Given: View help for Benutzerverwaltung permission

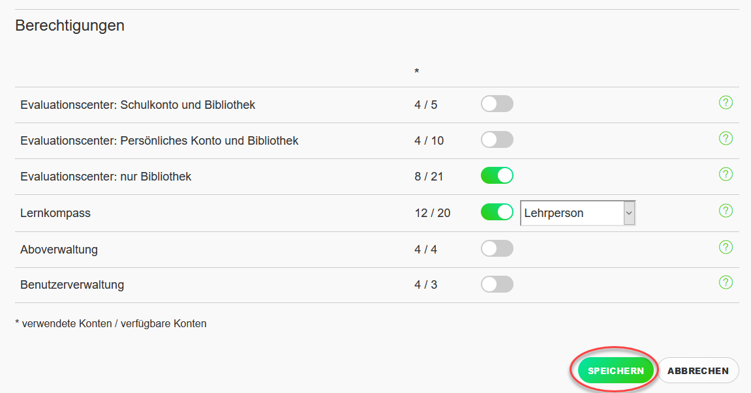Looking at the screenshot, I should pyautogui.click(x=726, y=282).
